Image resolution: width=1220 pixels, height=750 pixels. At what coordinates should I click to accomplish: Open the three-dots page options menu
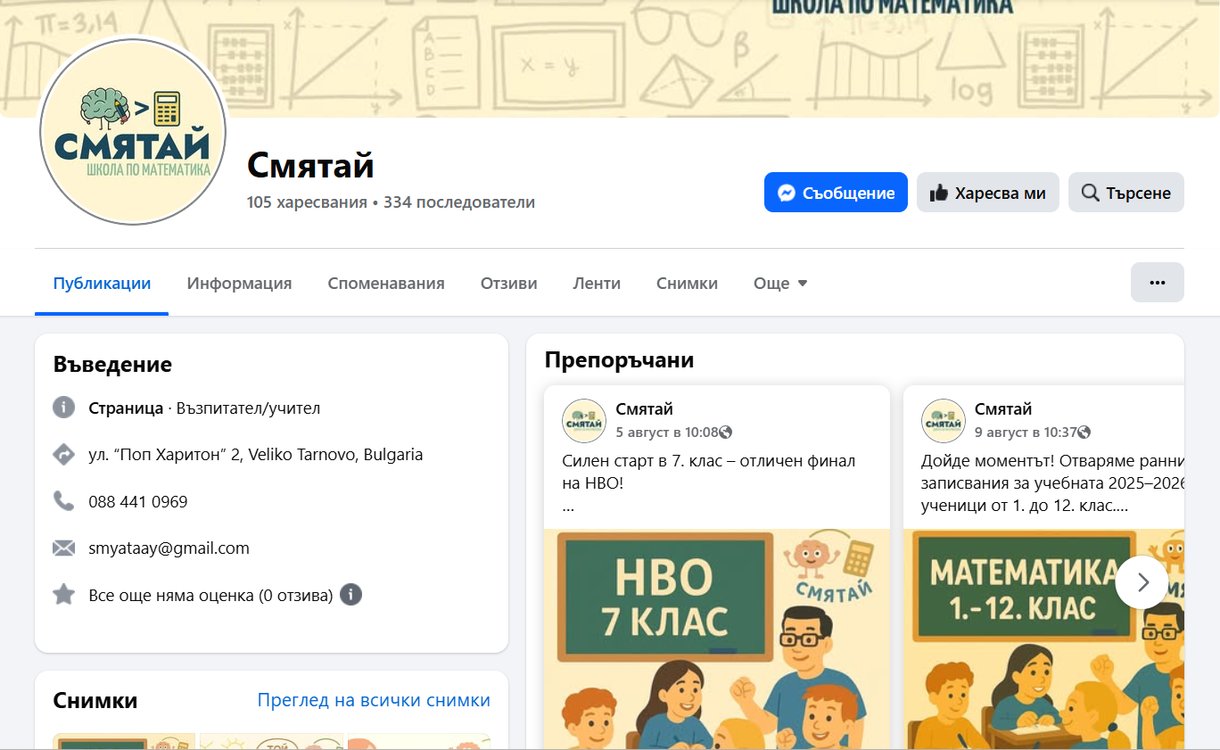pos(1157,283)
